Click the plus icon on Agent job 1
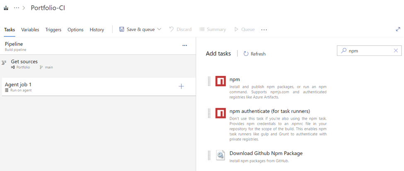Viewport: 404px width, 171px height. (181, 87)
